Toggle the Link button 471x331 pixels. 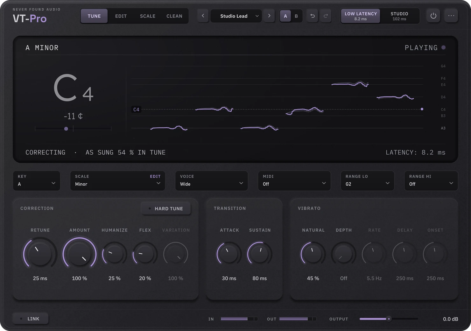tap(30, 319)
